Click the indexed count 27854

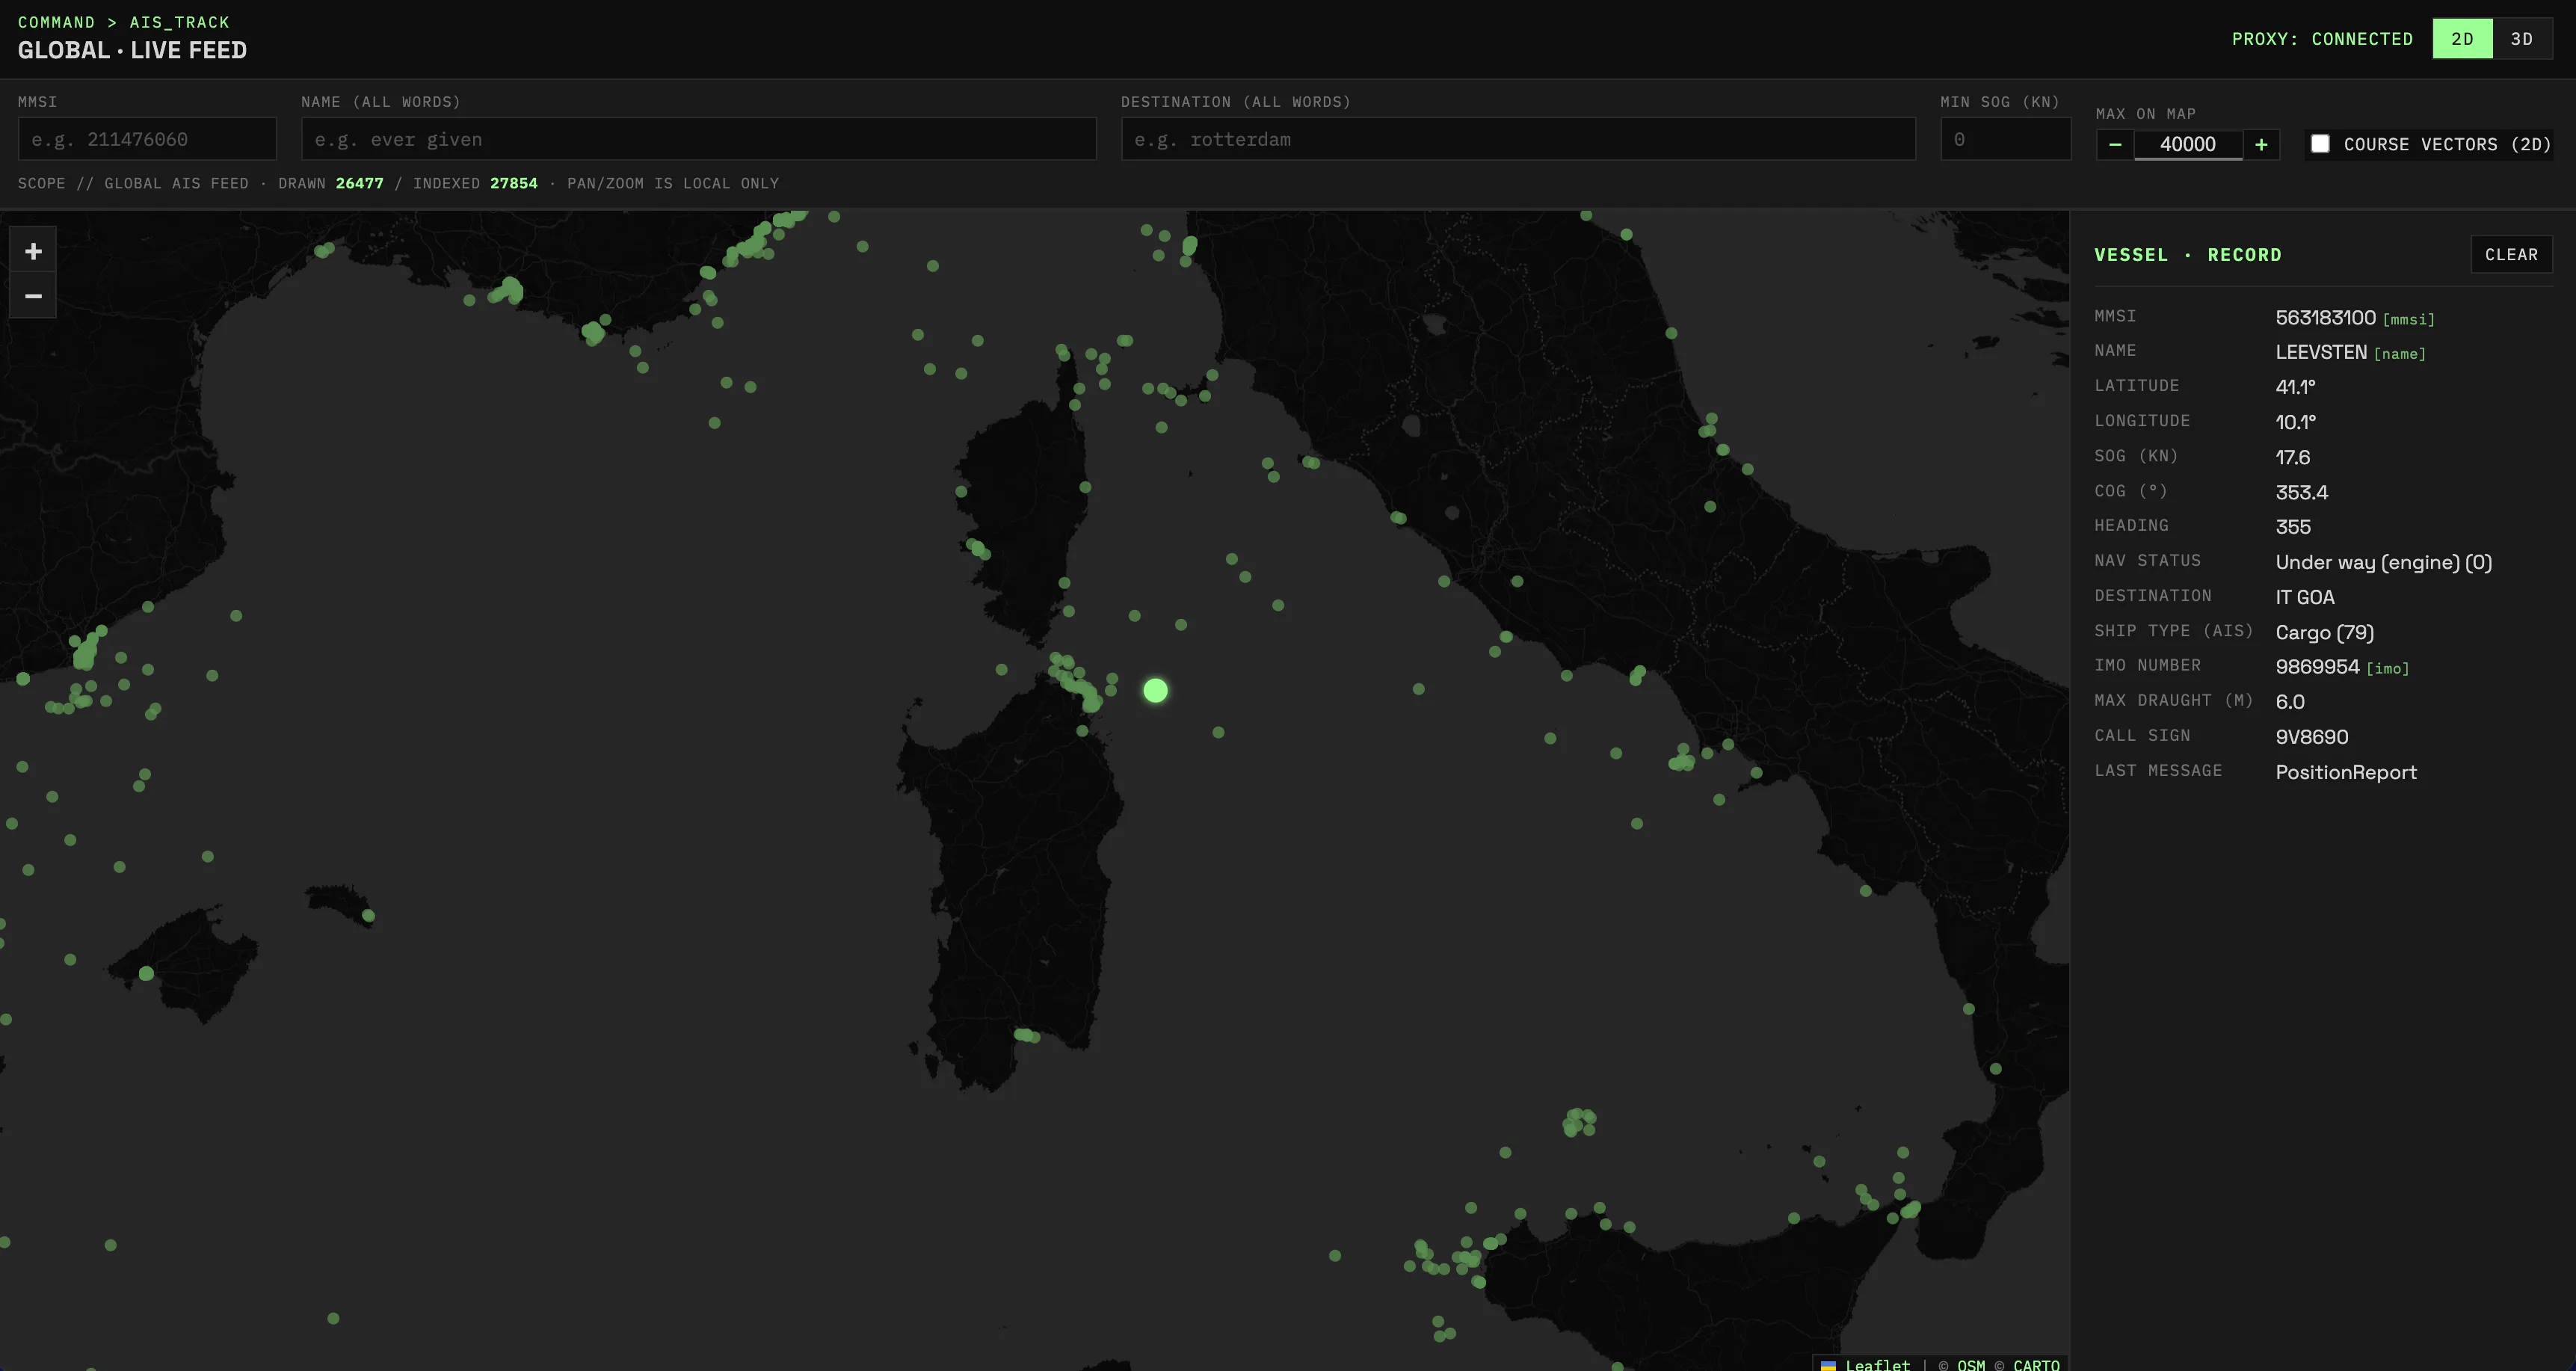[514, 183]
